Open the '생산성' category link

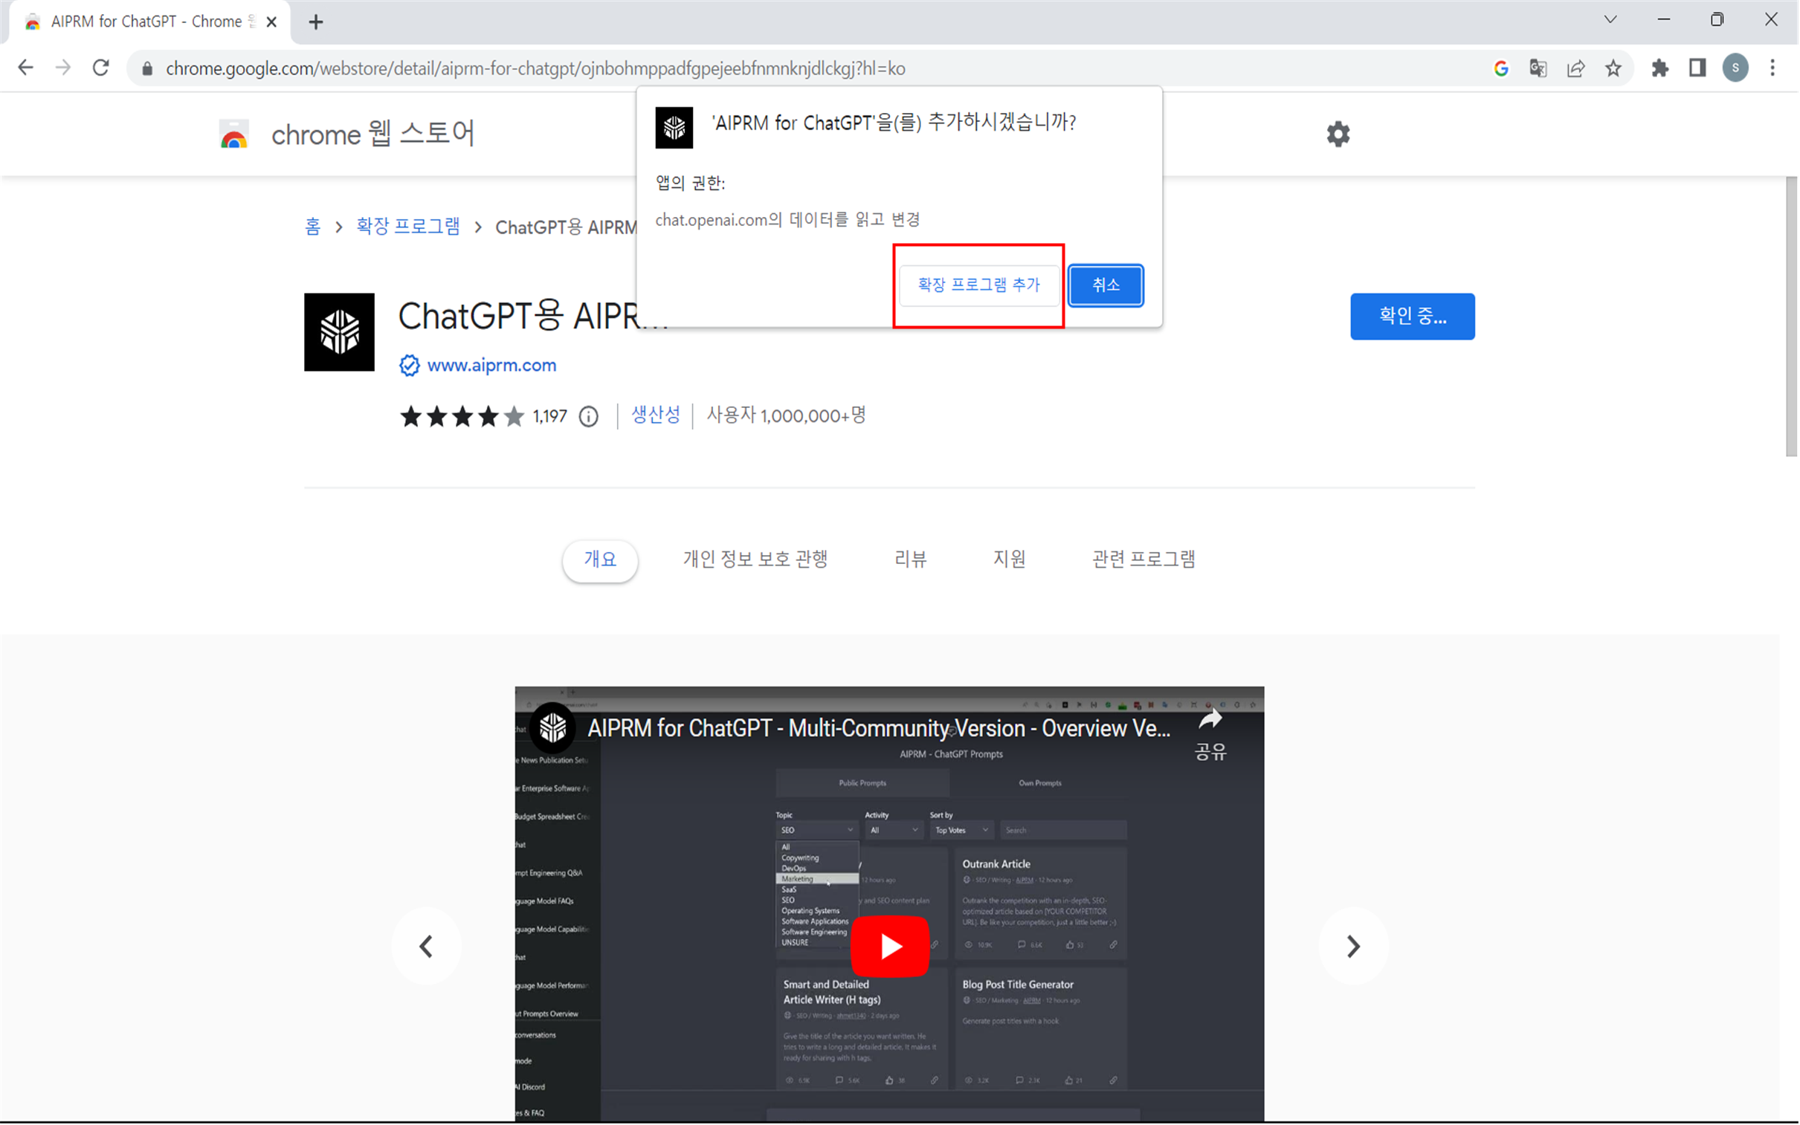(x=656, y=415)
